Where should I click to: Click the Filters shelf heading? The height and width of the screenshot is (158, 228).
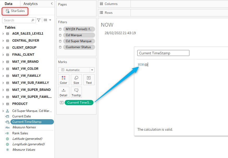[63, 22]
